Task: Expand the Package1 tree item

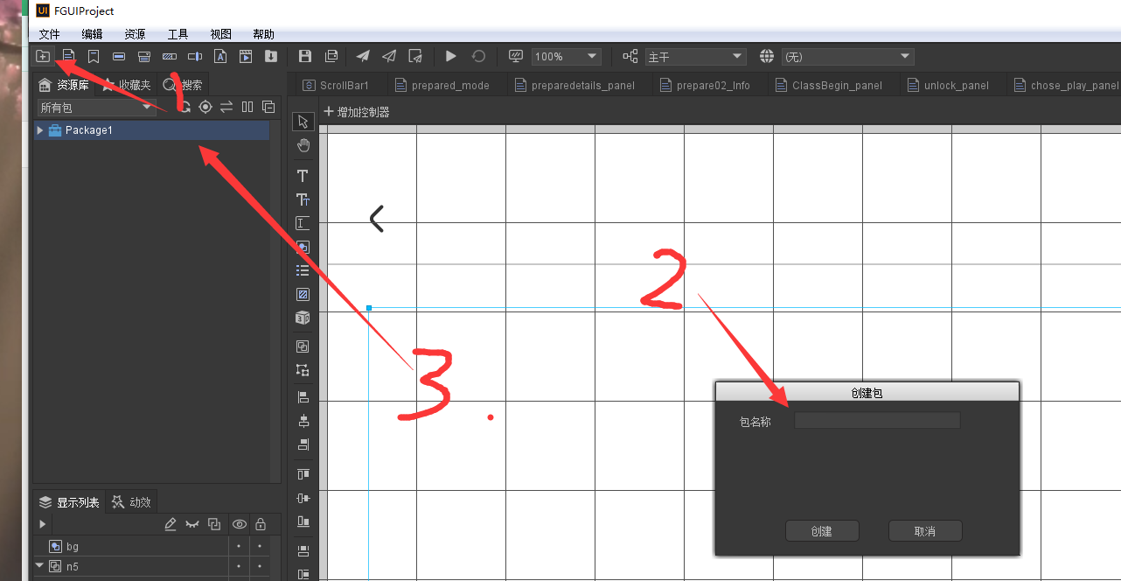Action: pyautogui.click(x=38, y=129)
